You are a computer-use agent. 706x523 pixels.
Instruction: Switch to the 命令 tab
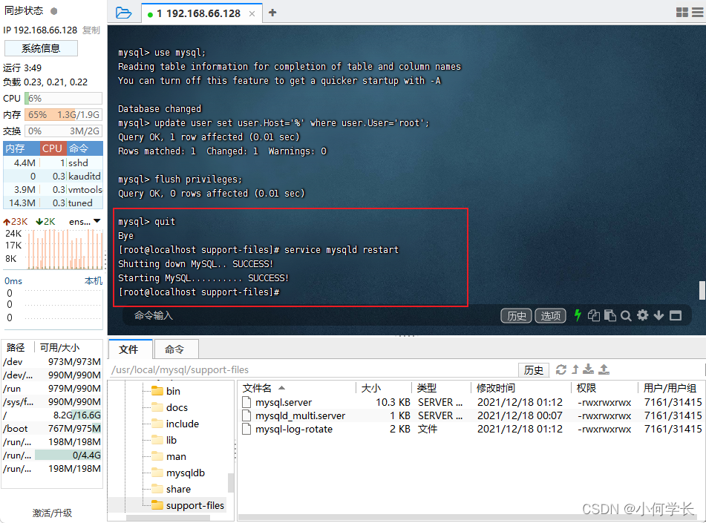point(176,349)
